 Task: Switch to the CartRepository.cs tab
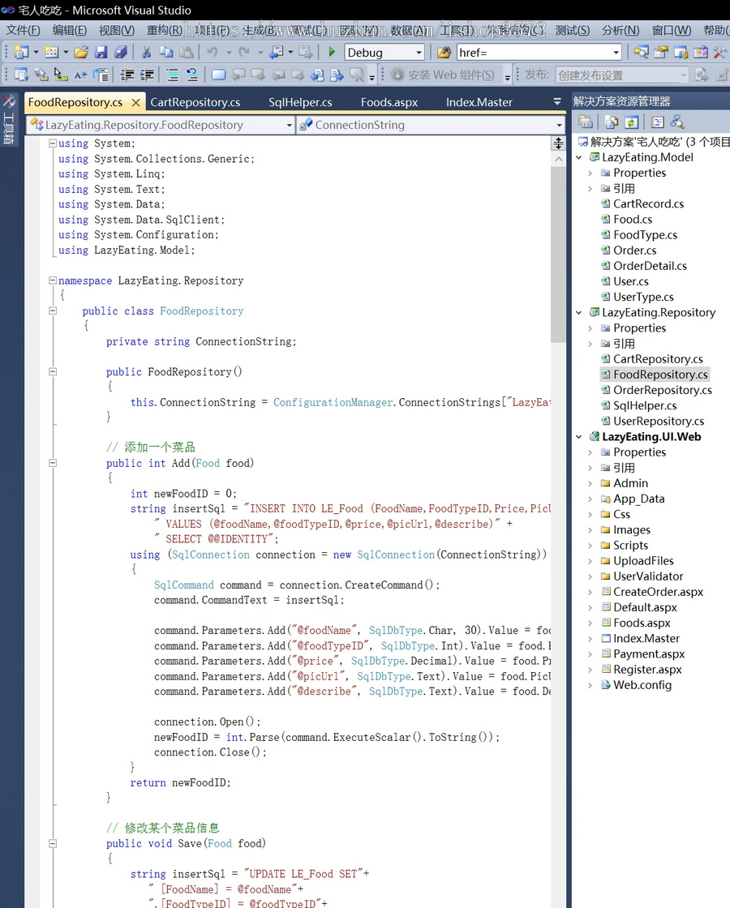195,102
